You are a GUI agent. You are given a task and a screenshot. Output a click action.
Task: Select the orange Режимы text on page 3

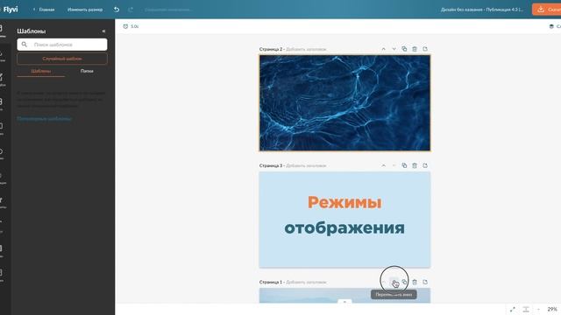pos(344,202)
